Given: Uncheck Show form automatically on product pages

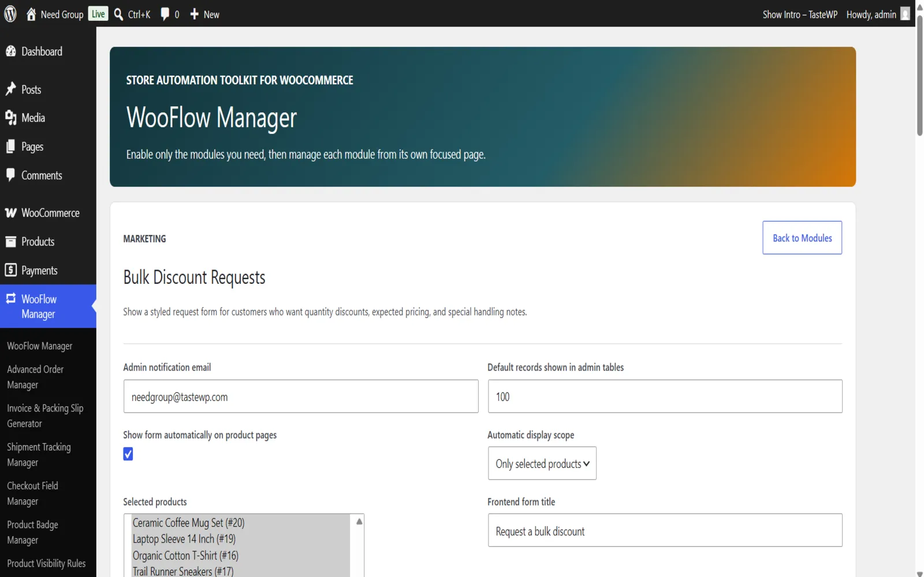Looking at the screenshot, I should point(128,454).
